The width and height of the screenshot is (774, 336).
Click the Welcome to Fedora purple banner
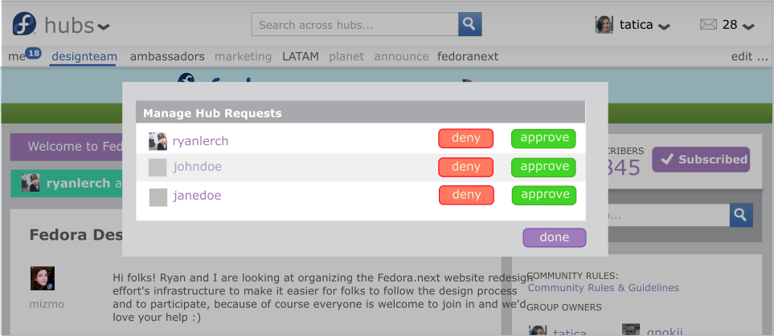(67, 147)
